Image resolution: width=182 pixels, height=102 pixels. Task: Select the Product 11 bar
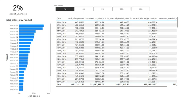pyautogui.click(x=22, y=72)
